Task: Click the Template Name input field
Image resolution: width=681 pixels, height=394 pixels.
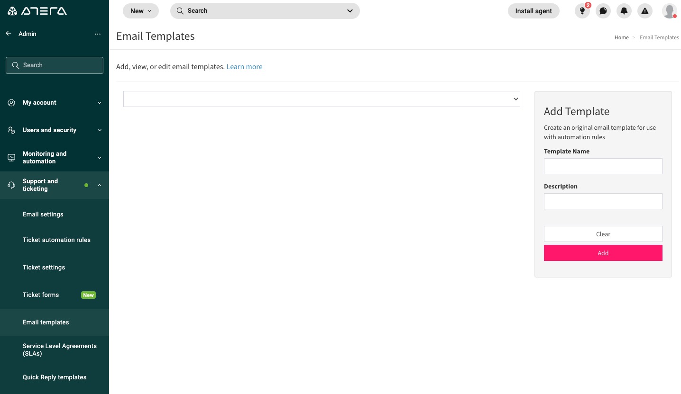Action: [x=603, y=166]
